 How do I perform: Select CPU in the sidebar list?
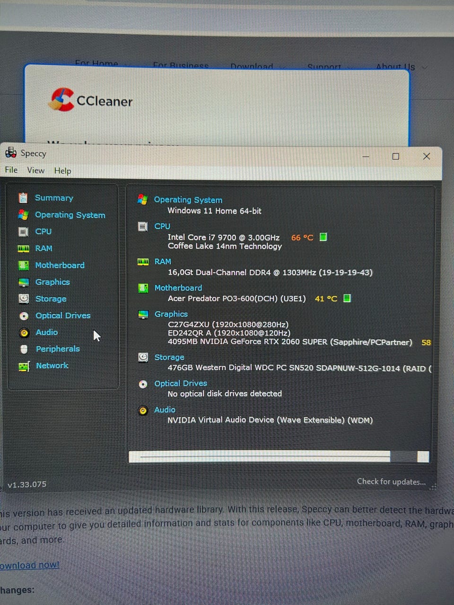(x=44, y=232)
